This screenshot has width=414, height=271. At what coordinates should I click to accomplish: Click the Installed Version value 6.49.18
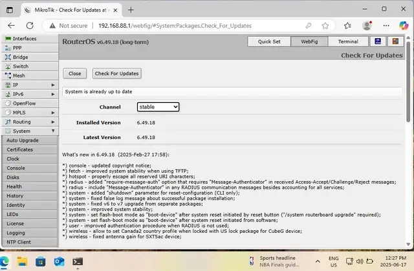tap(146, 123)
